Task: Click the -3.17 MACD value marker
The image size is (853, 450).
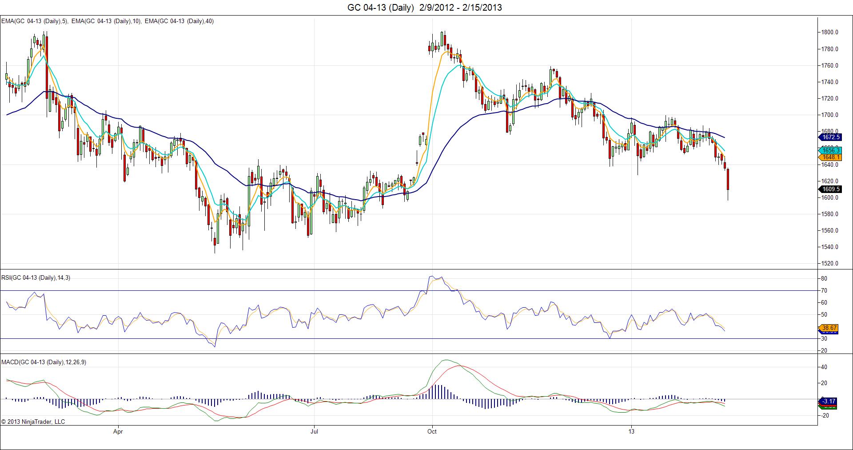Action: pos(829,401)
